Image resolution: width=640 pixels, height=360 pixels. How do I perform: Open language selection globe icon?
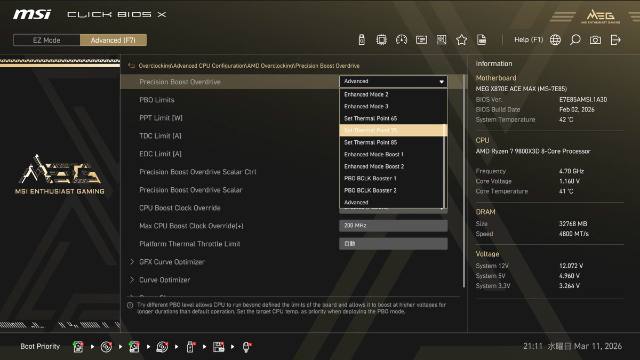tap(555, 40)
